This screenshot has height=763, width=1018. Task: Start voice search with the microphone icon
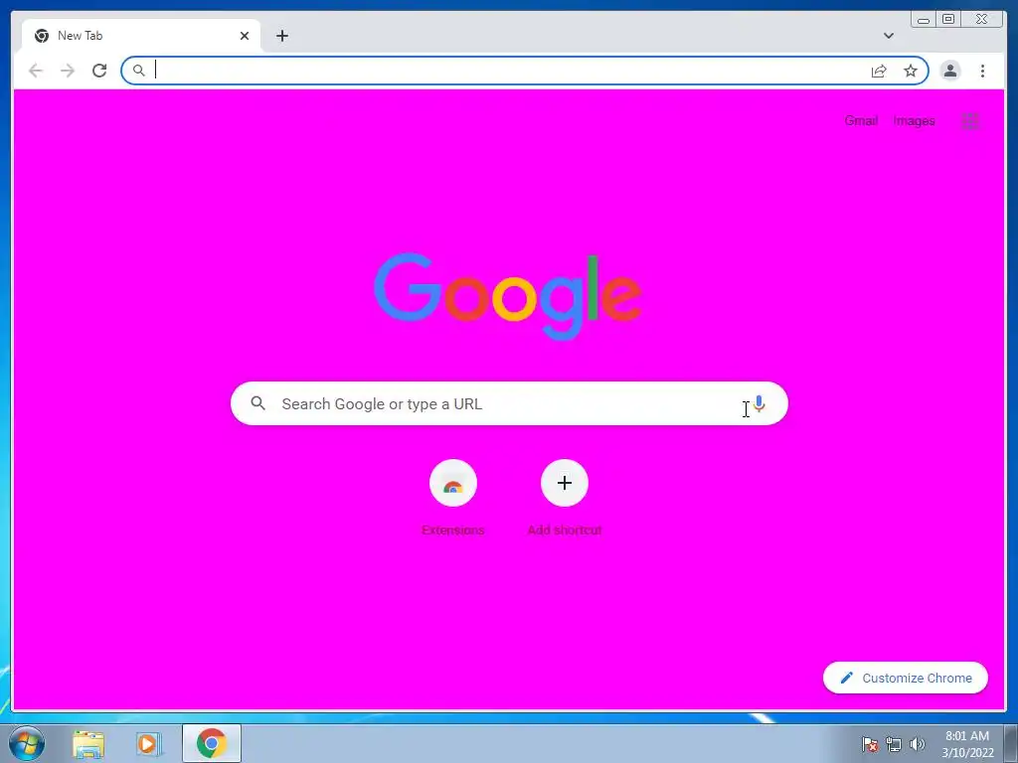coord(759,403)
